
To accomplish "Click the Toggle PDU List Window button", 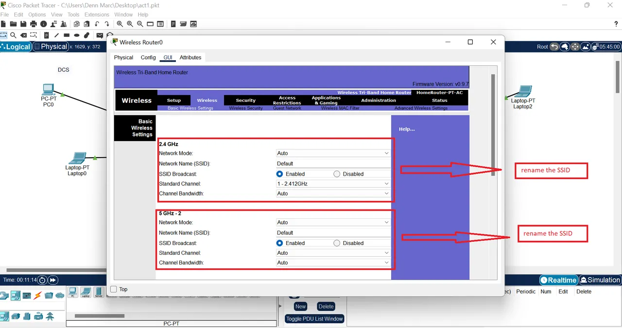I will (314, 319).
